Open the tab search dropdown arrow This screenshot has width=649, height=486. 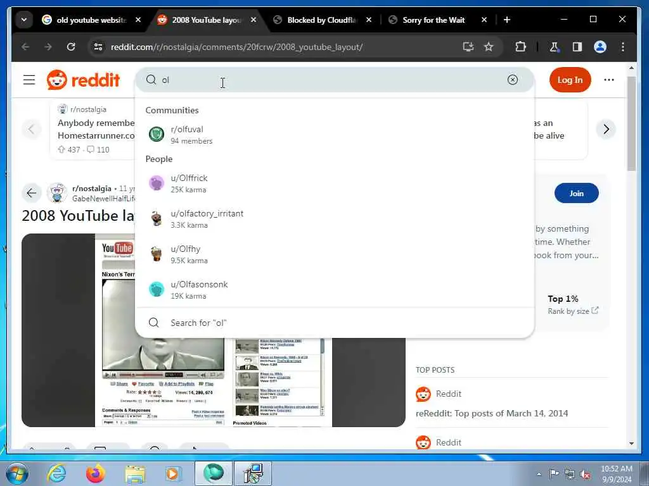click(24, 20)
